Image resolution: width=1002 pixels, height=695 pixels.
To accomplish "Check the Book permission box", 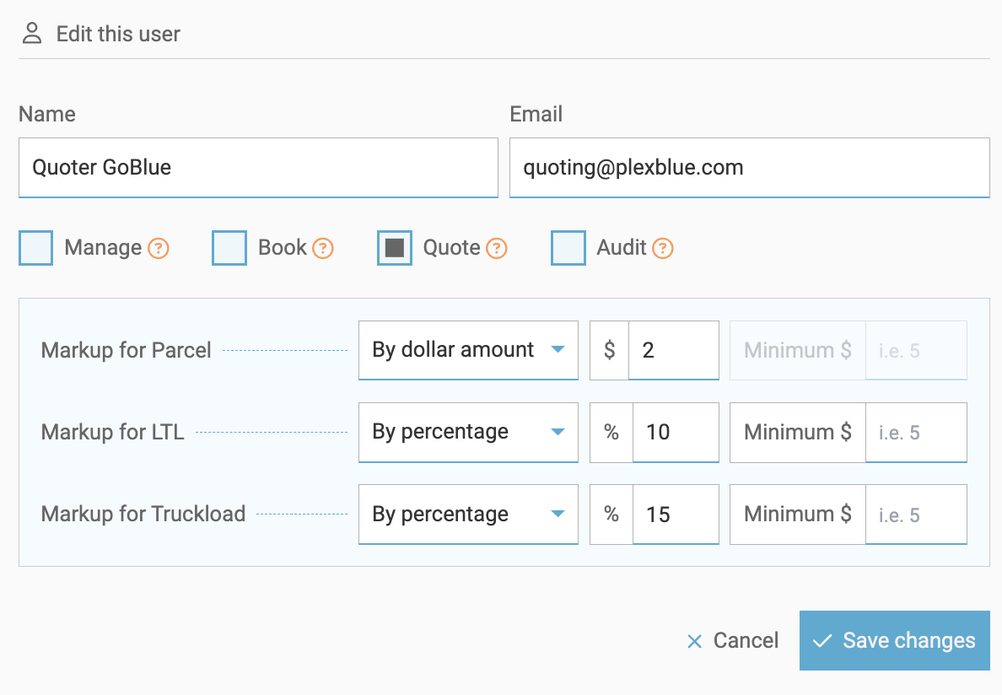I will 229,248.
